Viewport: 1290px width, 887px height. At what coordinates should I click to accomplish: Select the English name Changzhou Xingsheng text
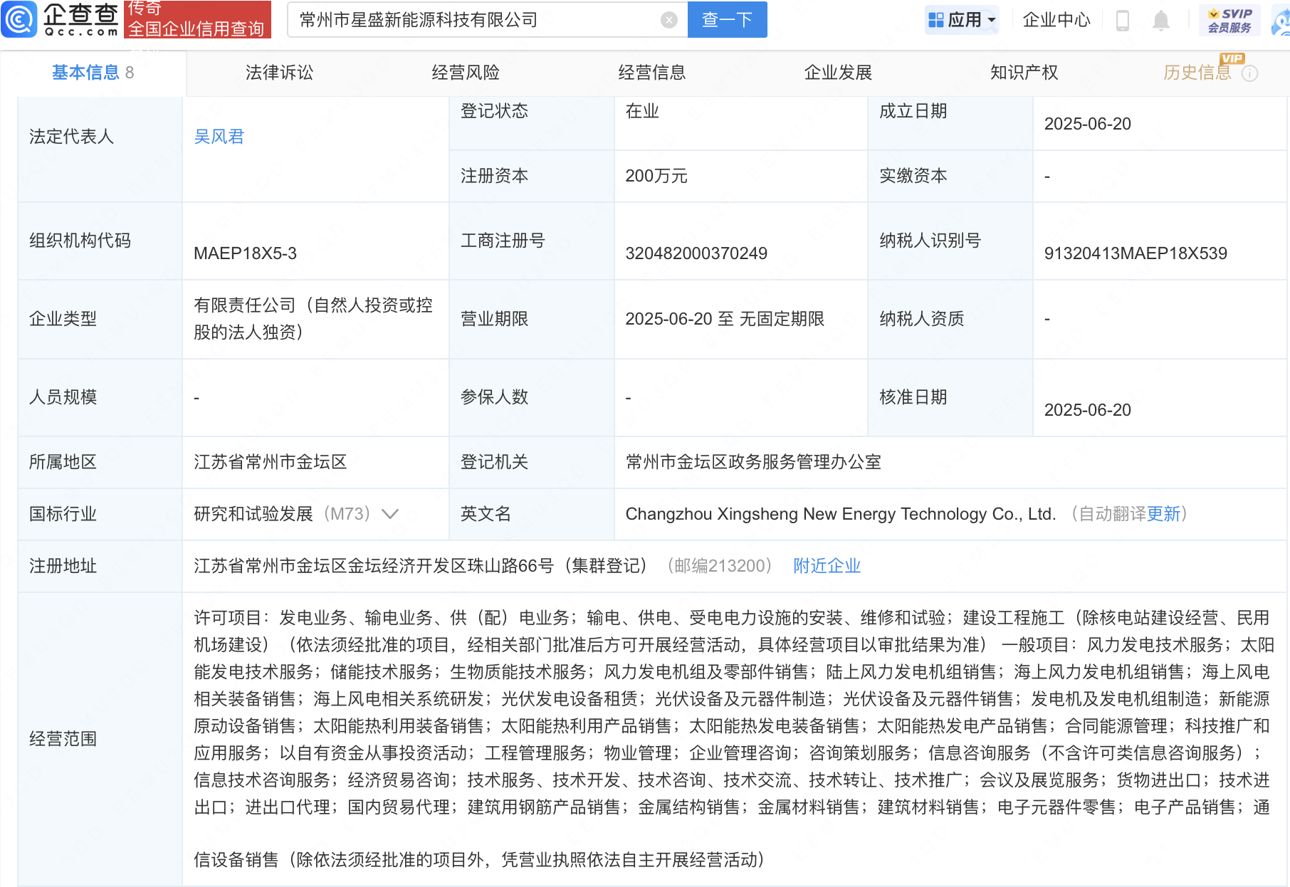point(841,514)
